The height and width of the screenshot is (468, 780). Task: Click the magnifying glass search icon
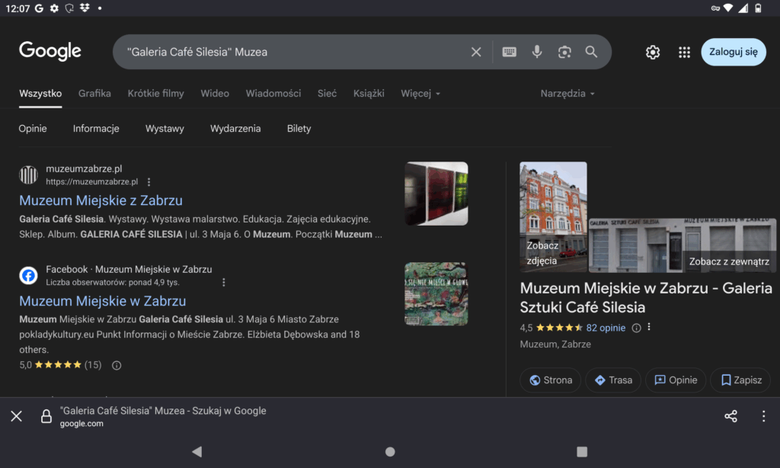pos(591,52)
